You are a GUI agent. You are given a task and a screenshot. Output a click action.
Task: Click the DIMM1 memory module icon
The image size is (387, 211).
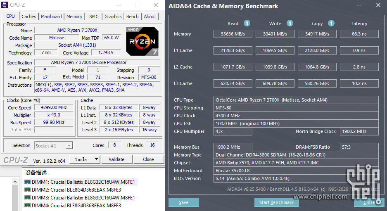pos(27,182)
